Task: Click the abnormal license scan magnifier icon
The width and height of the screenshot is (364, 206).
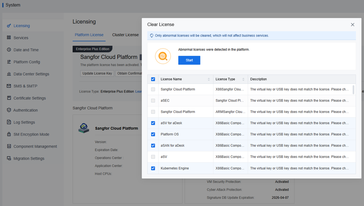Action: [x=163, y=56]
